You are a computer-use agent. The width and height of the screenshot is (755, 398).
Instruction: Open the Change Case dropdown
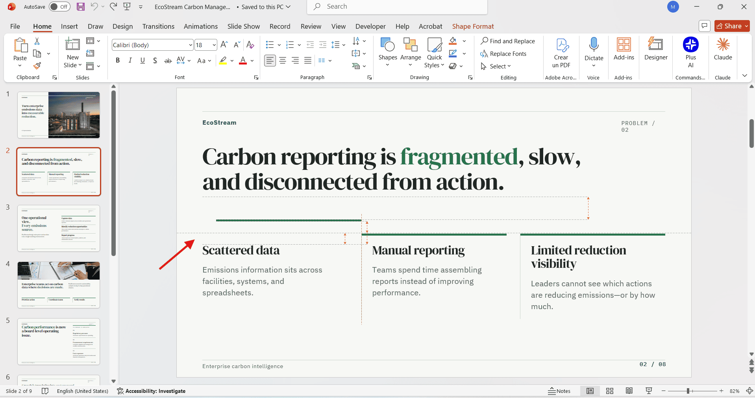pyautogui.click(x=204, y=61)
